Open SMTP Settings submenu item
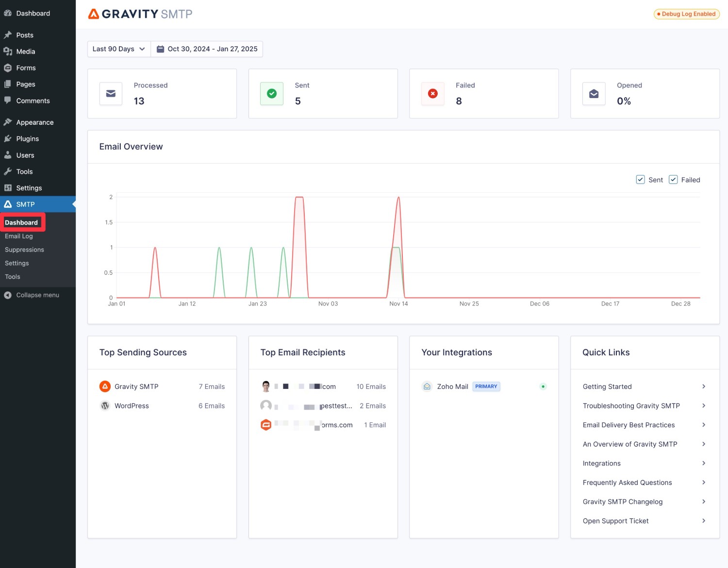 tap(17, 263)
